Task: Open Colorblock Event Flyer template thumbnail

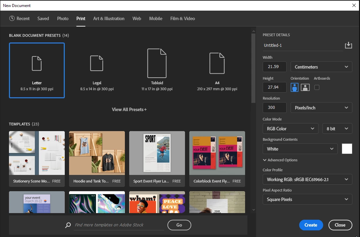Action: coord(217,153)
